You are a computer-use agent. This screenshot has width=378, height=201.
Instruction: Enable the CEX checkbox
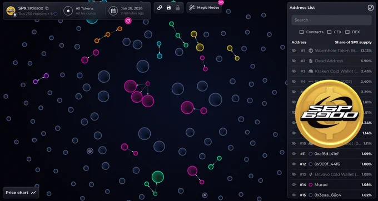329,32
